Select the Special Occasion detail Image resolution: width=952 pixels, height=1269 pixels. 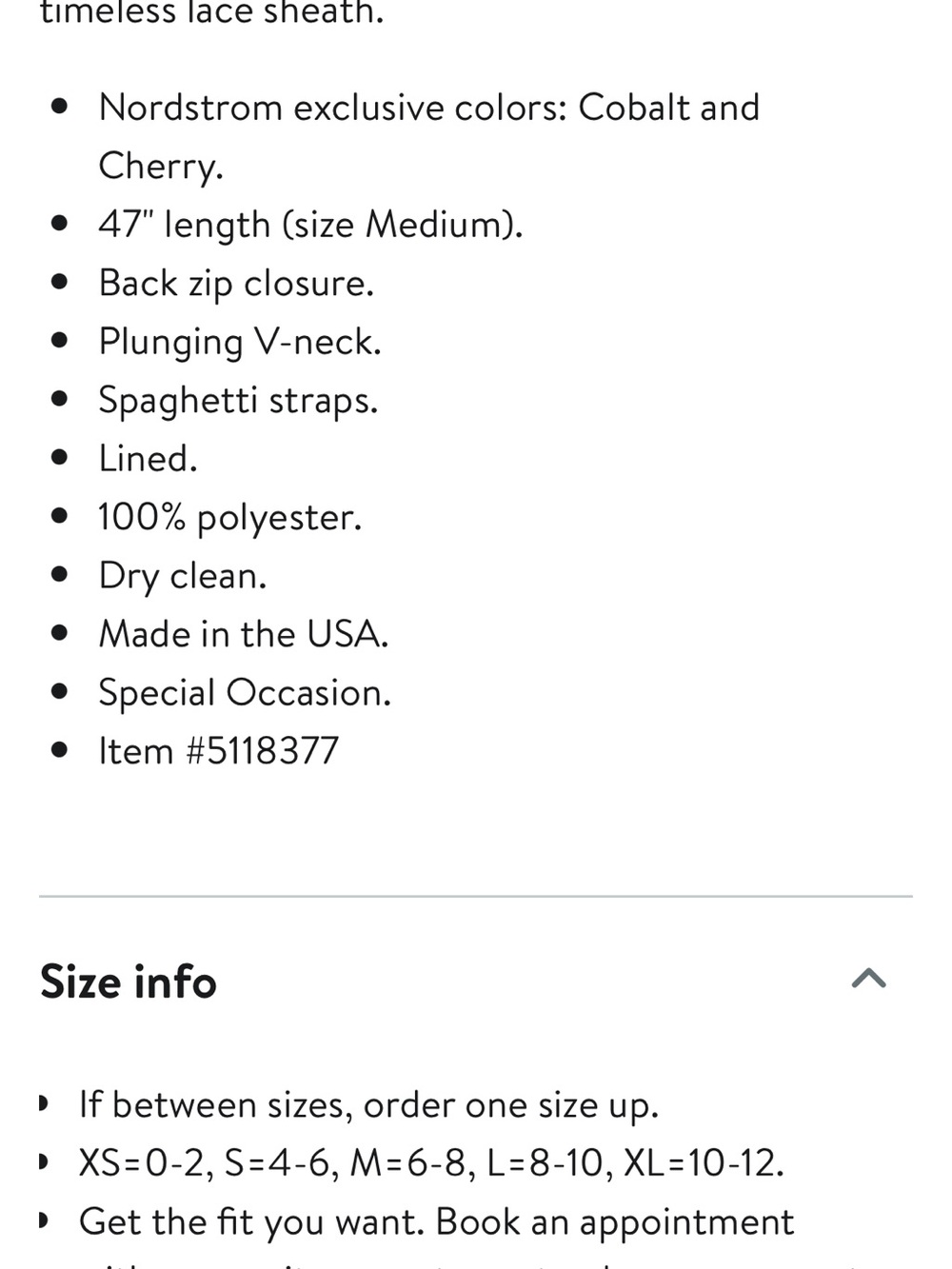(245, 693)
